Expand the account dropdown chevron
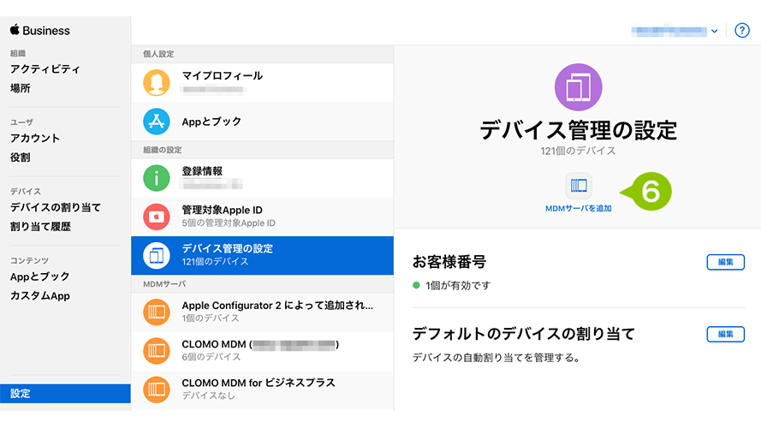This screenshot has height=428, width=761. [x=715, y=31]
